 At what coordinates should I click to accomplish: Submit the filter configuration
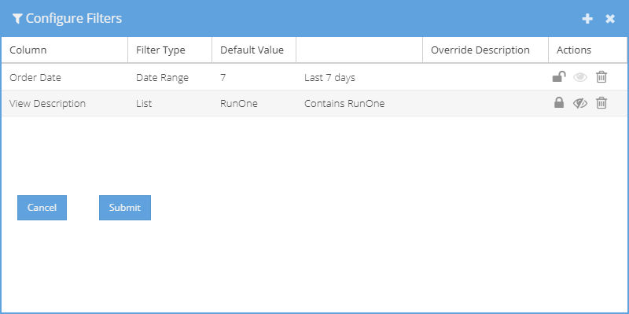point(125,208)
